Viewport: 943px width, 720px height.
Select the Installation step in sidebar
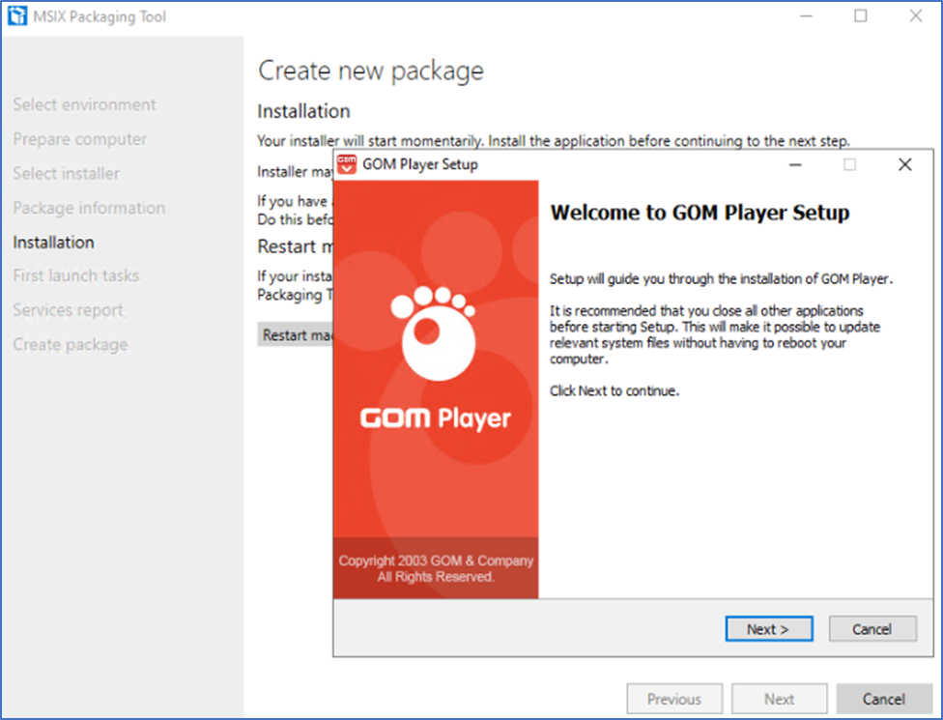53,243
